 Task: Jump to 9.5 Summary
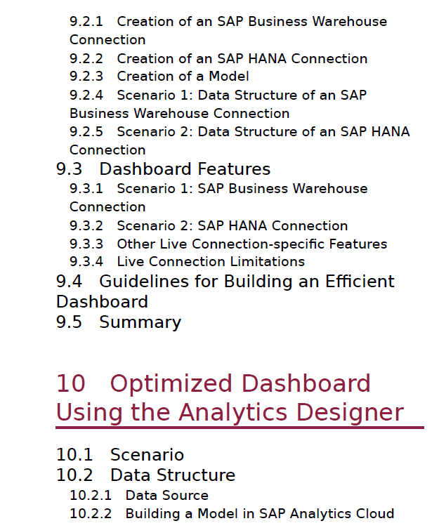click(119, 322)
